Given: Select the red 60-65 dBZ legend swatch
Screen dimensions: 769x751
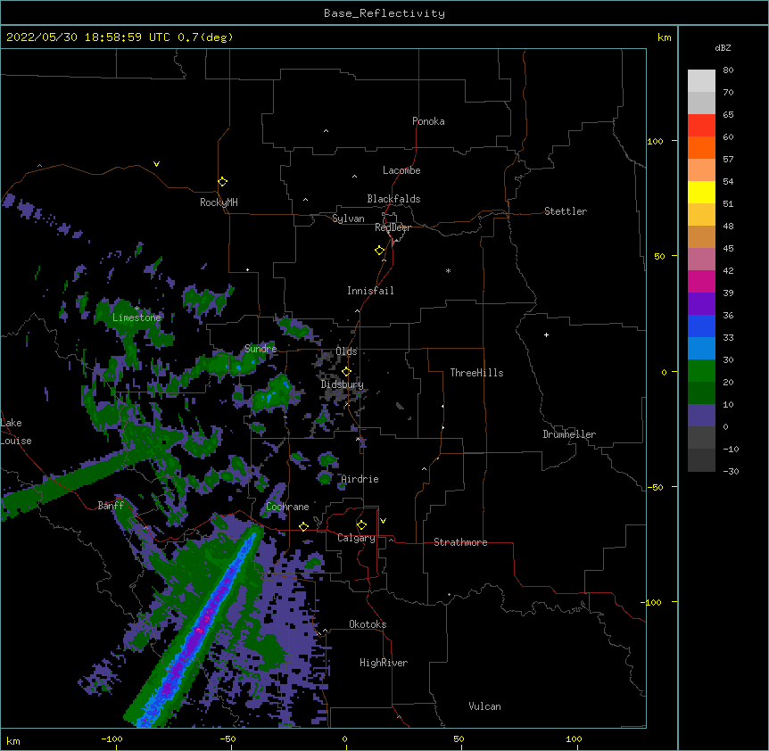Looking at the screenshot, I should (x=701, y=125).
